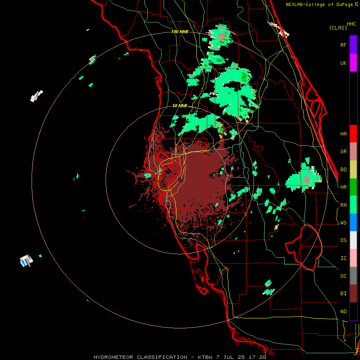Image resolution: width=360 pixels, height=360 pixels.
Task: Select the gray GC ground clutter swatch
Action: click(353, 276)
